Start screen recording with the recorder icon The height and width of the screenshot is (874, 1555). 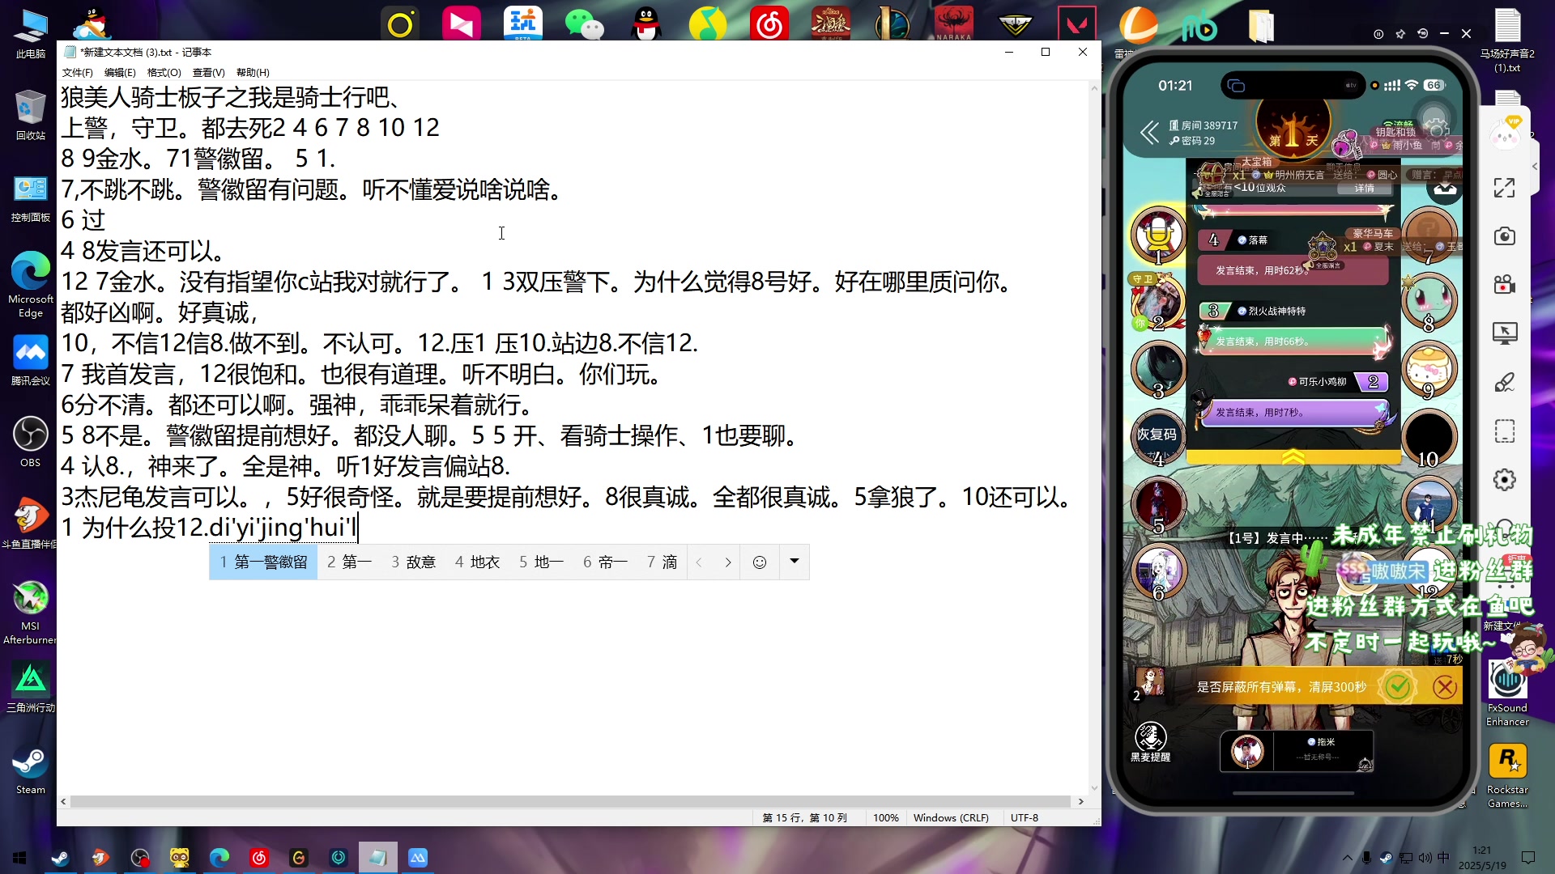coord(1504,285)
